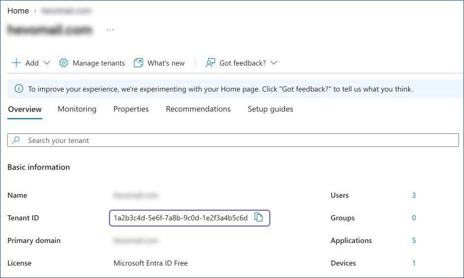Click the Manage tenants gear icon

tap(63, 63)
